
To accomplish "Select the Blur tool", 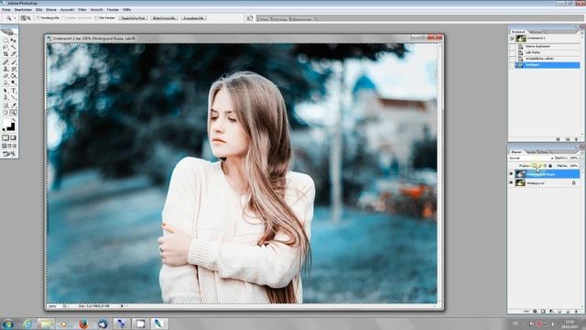I will click(5, 83).
